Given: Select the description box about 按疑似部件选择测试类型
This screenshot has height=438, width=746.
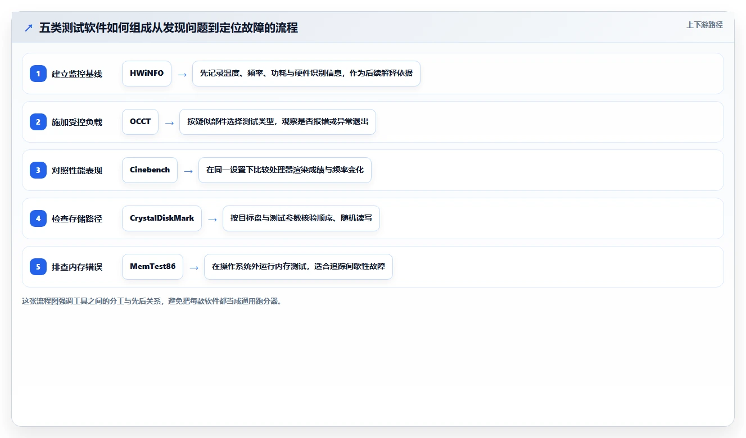Looking at the screenshot, I should [278, 122].
